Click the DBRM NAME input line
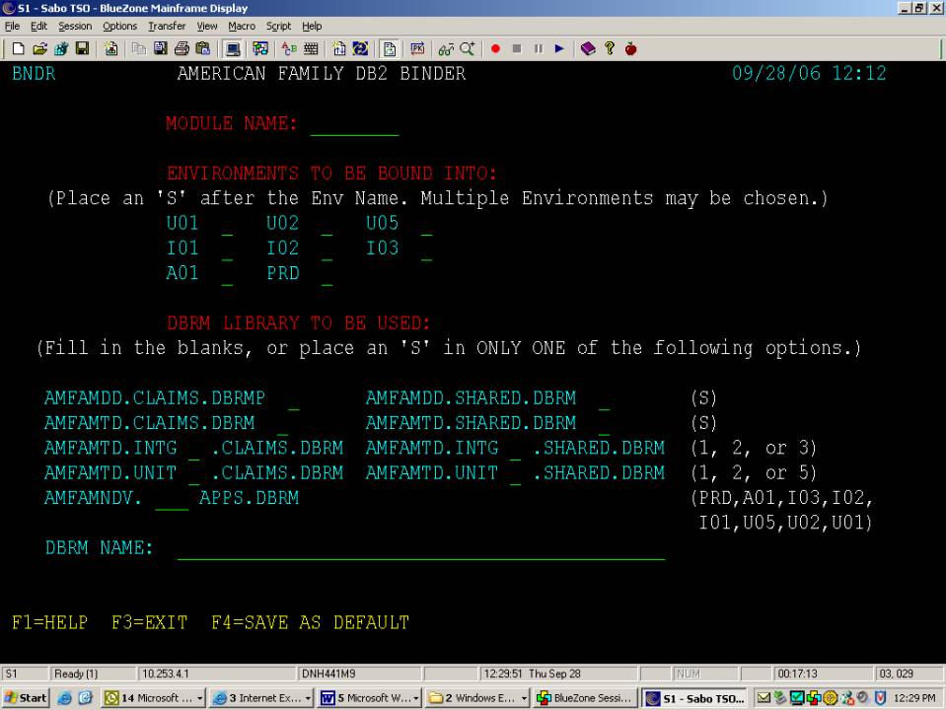This screenshot has width=946, height=710. click(421, 549)
